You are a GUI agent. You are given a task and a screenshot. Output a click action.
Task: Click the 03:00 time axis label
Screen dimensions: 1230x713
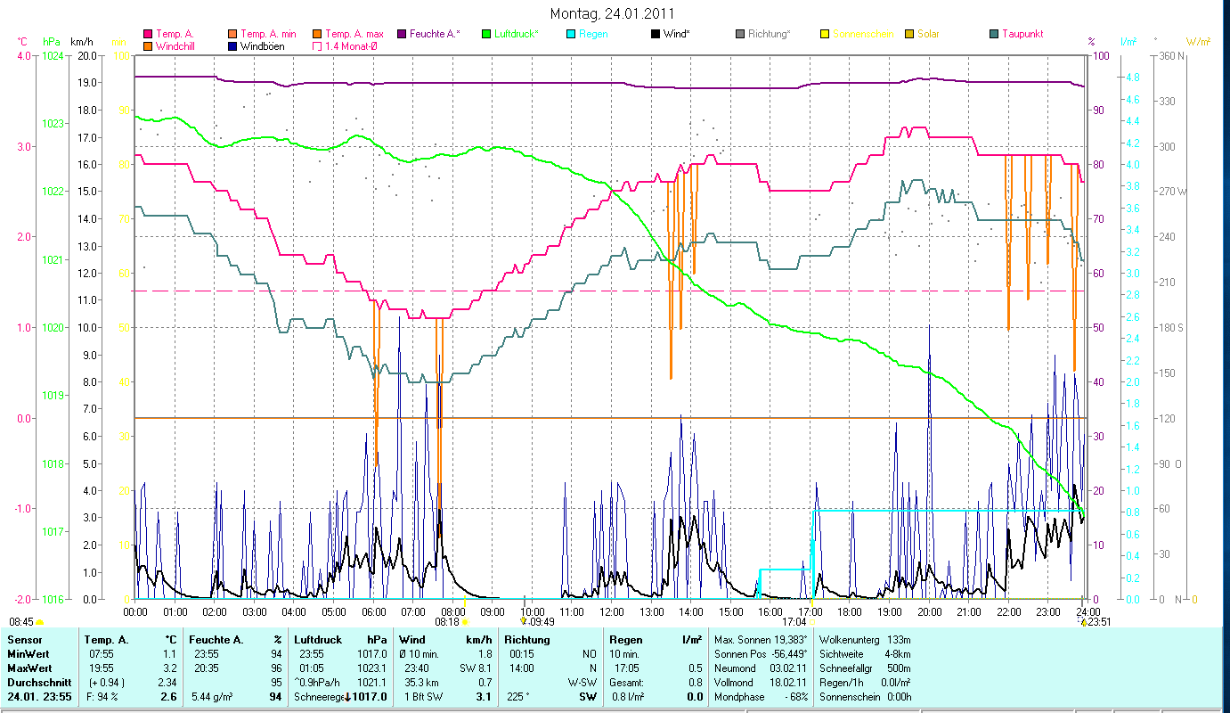click(254, 611)
